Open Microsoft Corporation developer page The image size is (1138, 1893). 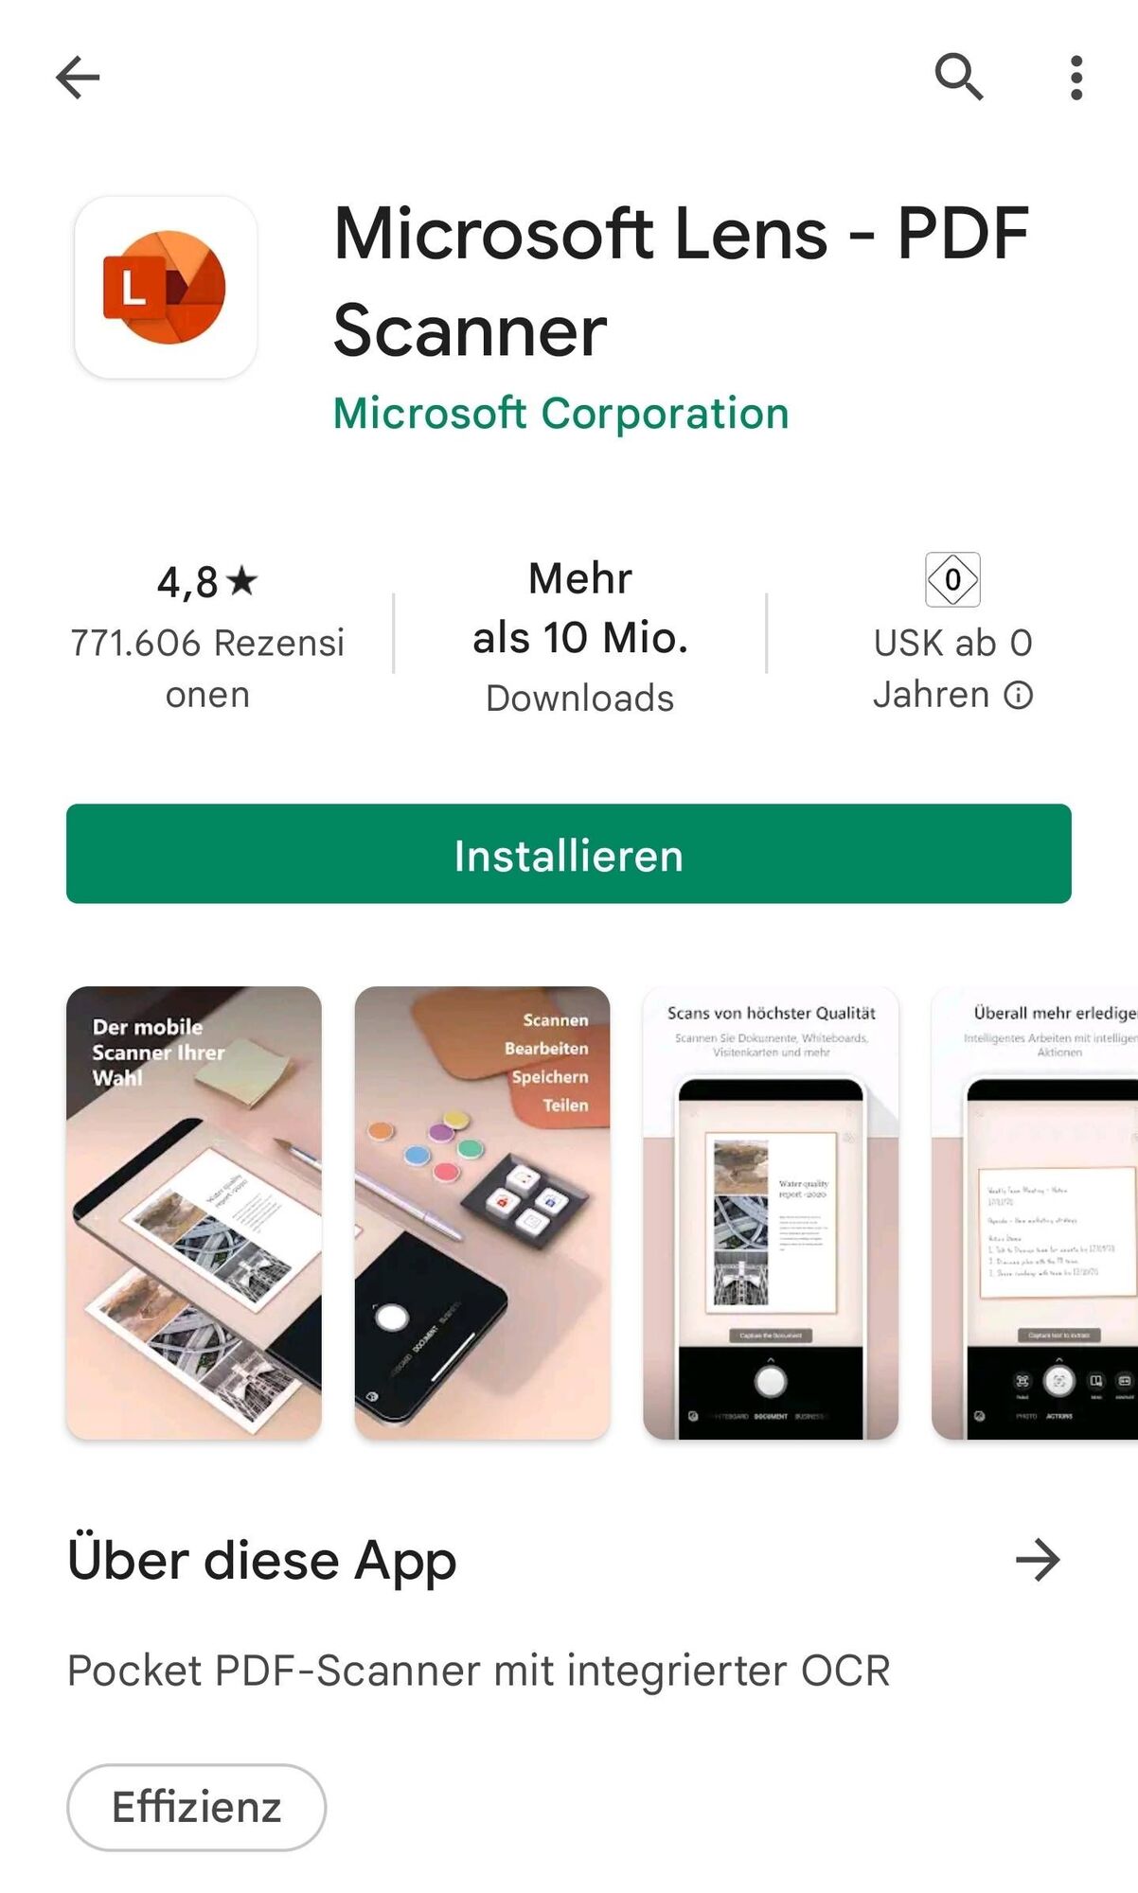(561, 414)
